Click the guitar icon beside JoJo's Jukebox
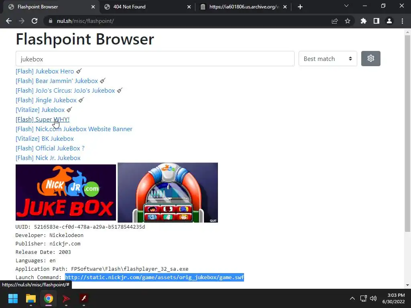The width and height of the screenshot is (411, 308). [x=120, y=90]
